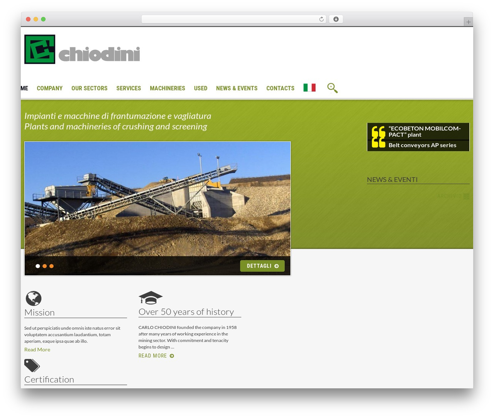Click the News & Eventi heading

[392, 180]
